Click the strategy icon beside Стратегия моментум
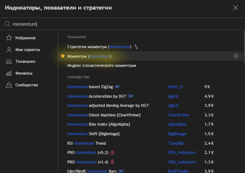 click(x=136, y=47)
